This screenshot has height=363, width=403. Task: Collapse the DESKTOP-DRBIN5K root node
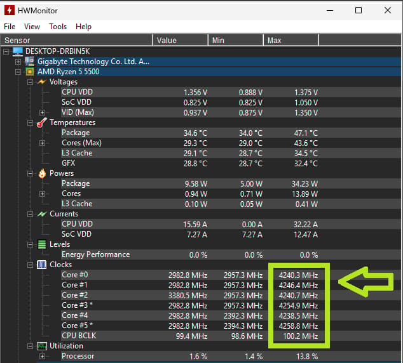6,52
